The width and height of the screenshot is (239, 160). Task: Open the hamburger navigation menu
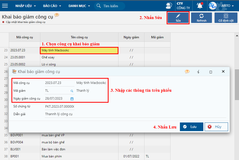5,6
